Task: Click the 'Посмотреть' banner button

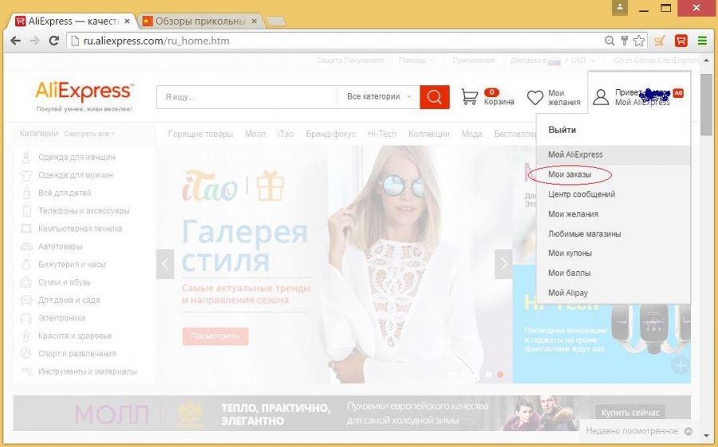Action: (215, 336)
